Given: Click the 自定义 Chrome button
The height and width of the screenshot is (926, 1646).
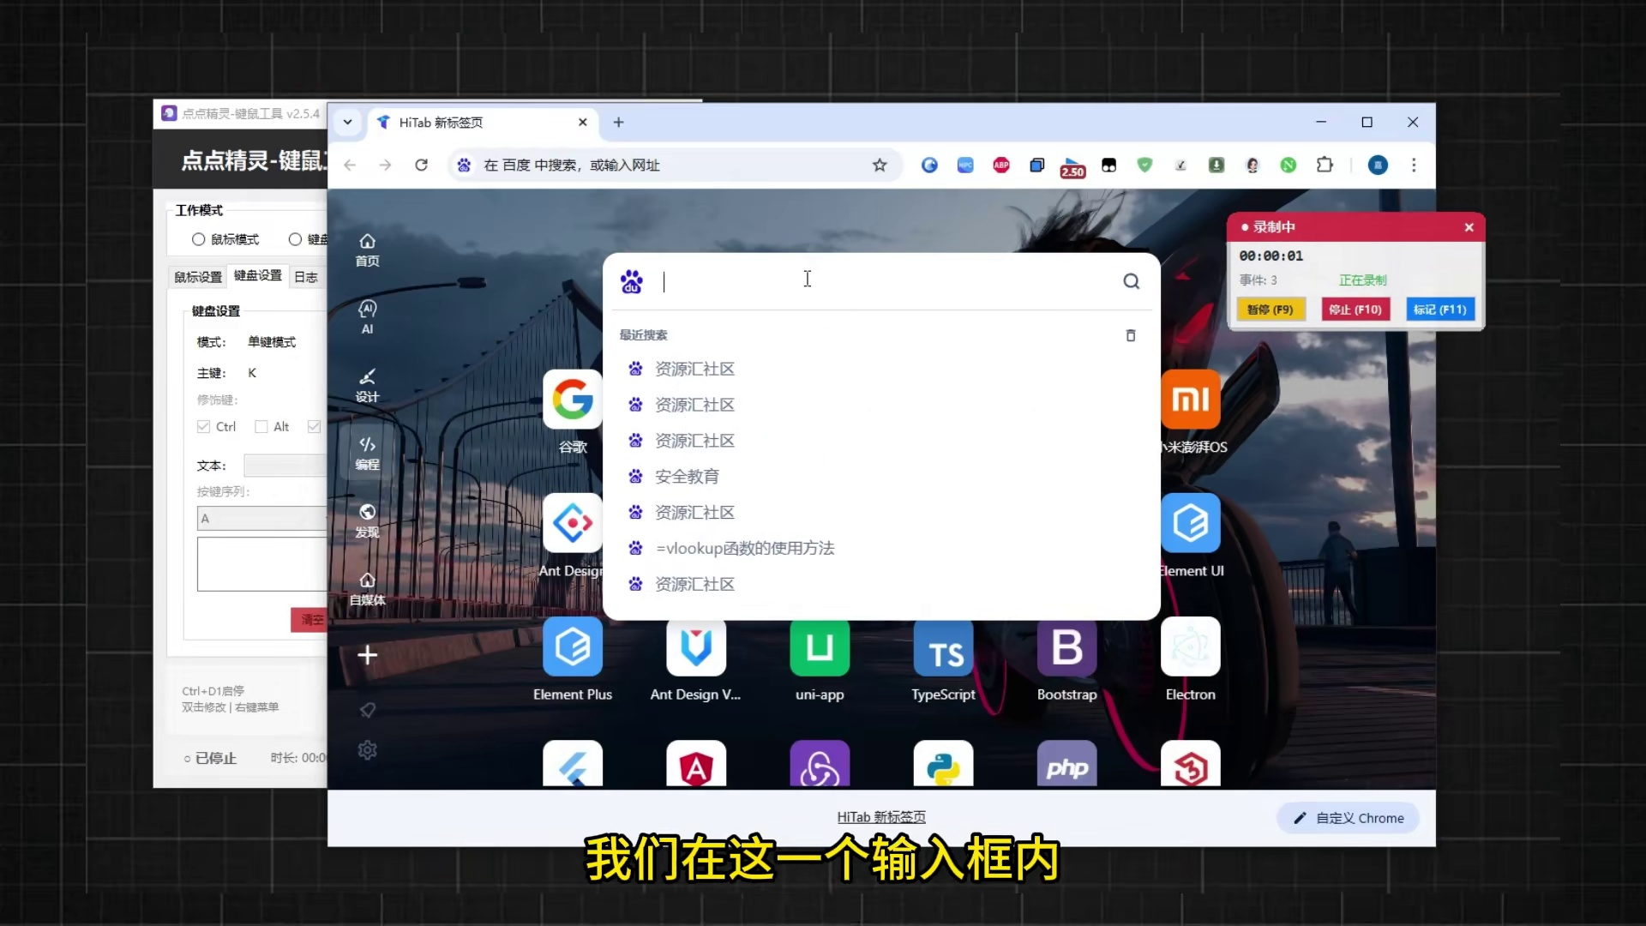Looking at the screenshot, I should (x=1349, y=818).
